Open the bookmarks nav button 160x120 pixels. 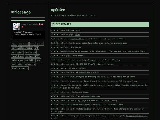(x=30, y=64)
